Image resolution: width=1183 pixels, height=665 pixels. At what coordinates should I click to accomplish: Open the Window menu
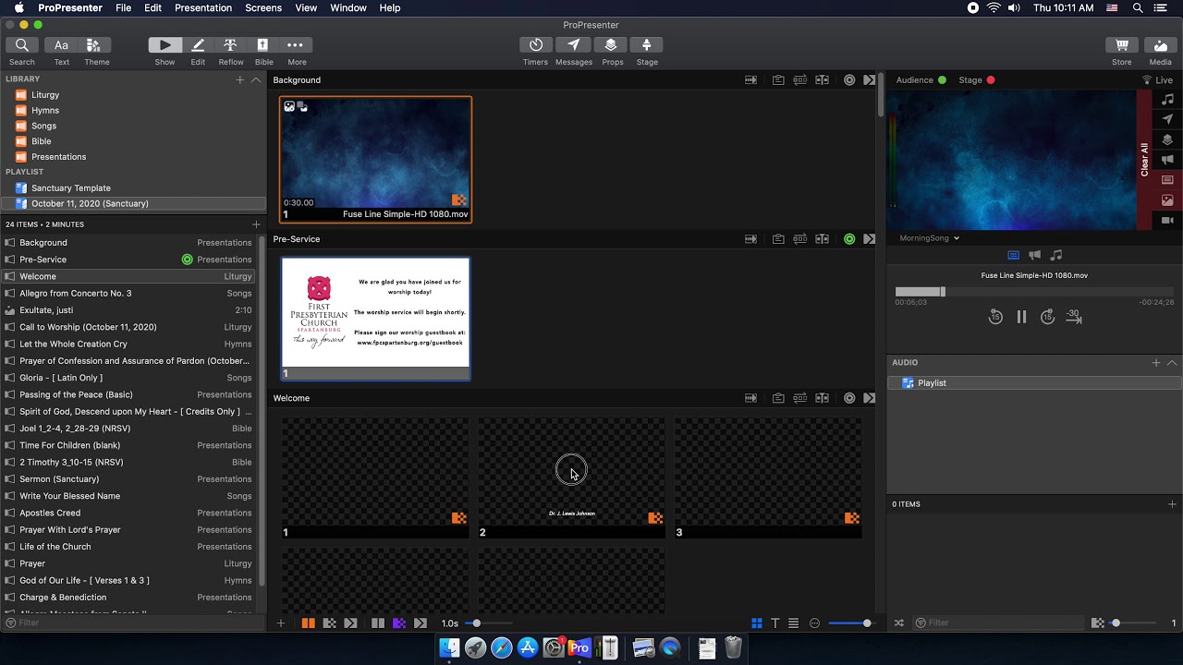click(x=348, y=7)
